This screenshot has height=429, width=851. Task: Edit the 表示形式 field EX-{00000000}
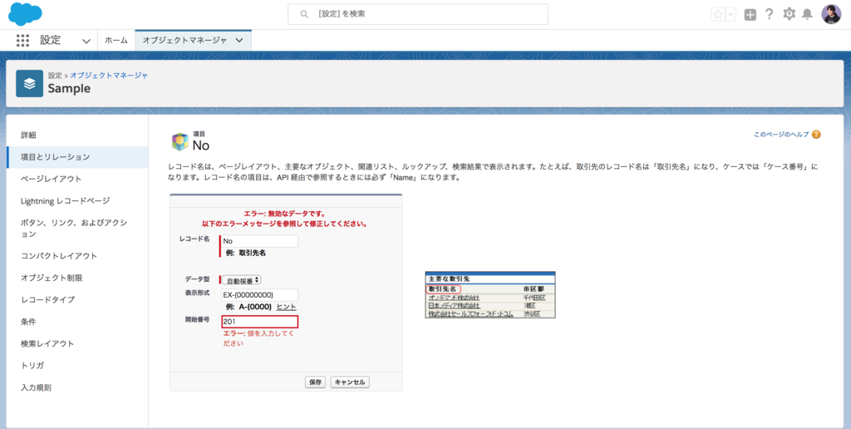[x=259, y=295]
